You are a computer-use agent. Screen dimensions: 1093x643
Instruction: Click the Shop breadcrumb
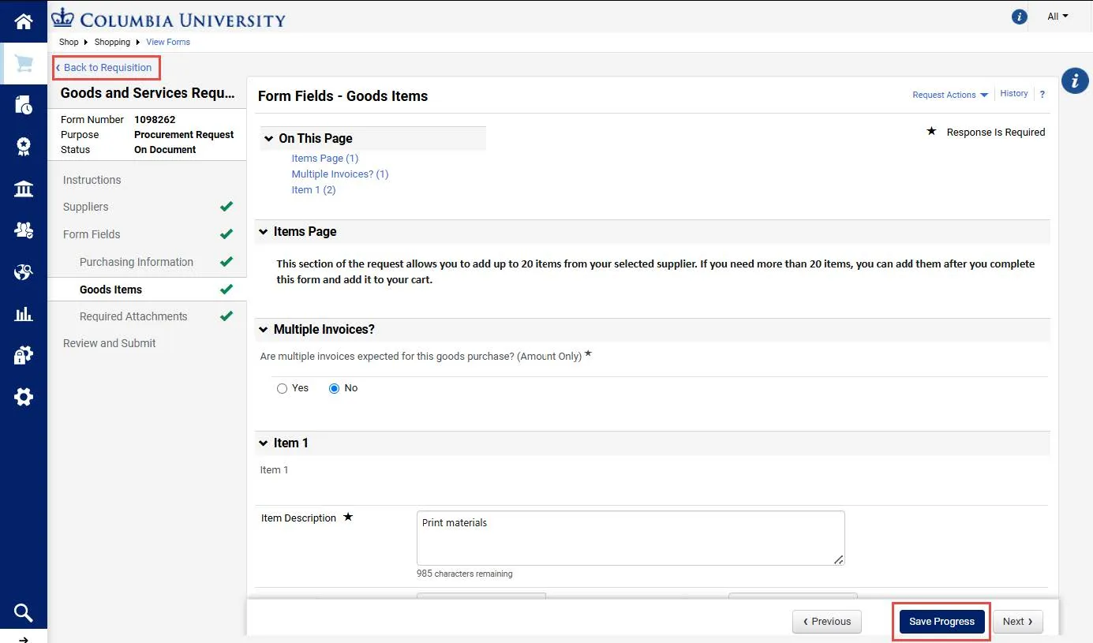[x=69, y=42]
